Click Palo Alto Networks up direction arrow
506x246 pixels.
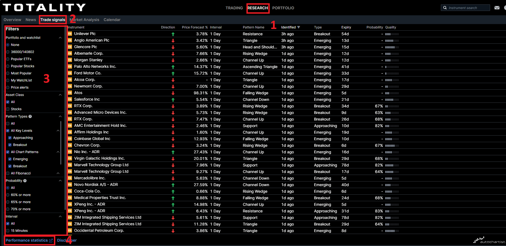173,67
